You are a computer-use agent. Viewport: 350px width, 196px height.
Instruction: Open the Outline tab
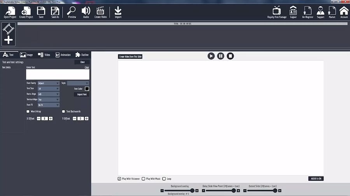[82, 55]
